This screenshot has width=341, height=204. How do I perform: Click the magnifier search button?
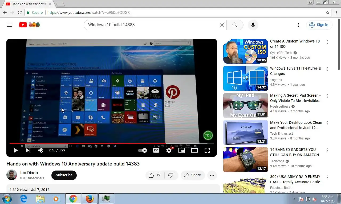[x=235, y=25]
